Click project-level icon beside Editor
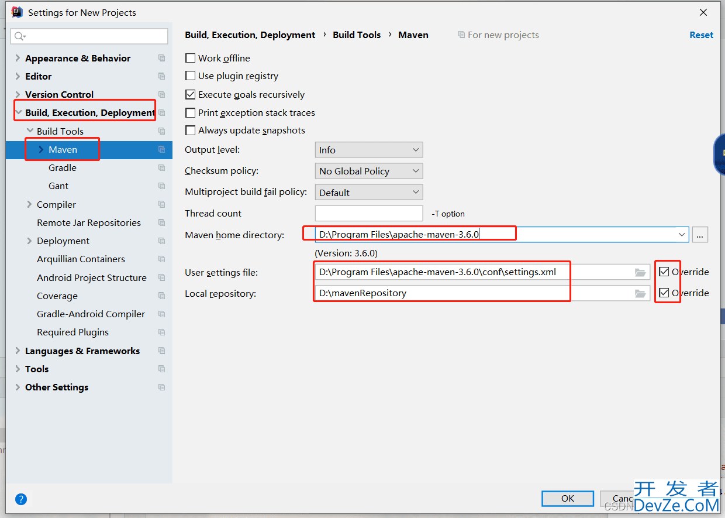 tap(162, 77)
